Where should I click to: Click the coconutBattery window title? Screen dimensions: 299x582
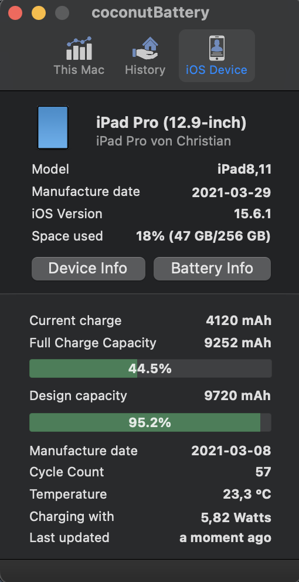point(150,13)
